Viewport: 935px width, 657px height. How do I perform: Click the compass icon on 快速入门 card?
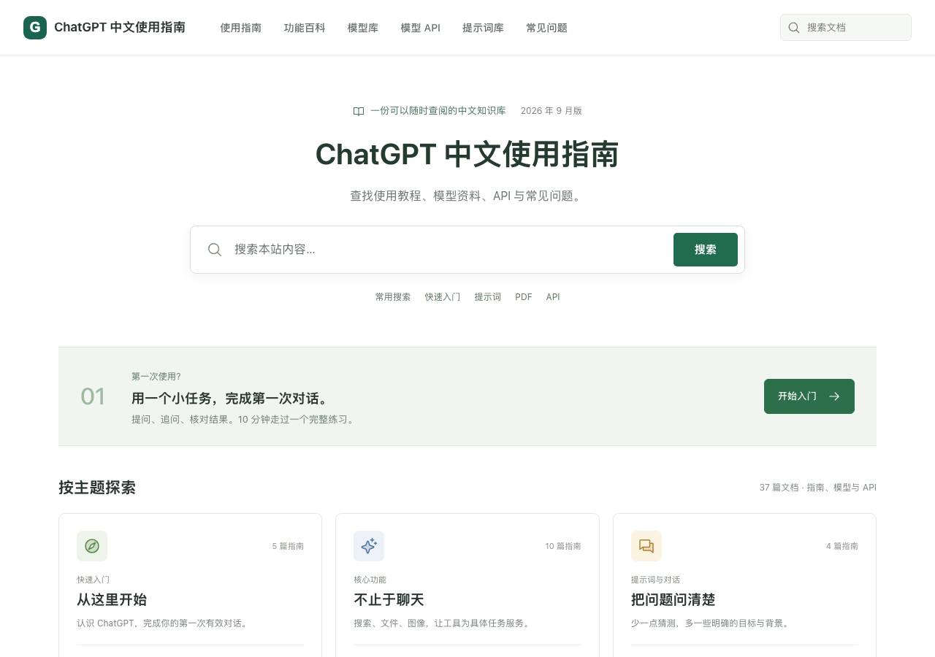click(92, 546)
